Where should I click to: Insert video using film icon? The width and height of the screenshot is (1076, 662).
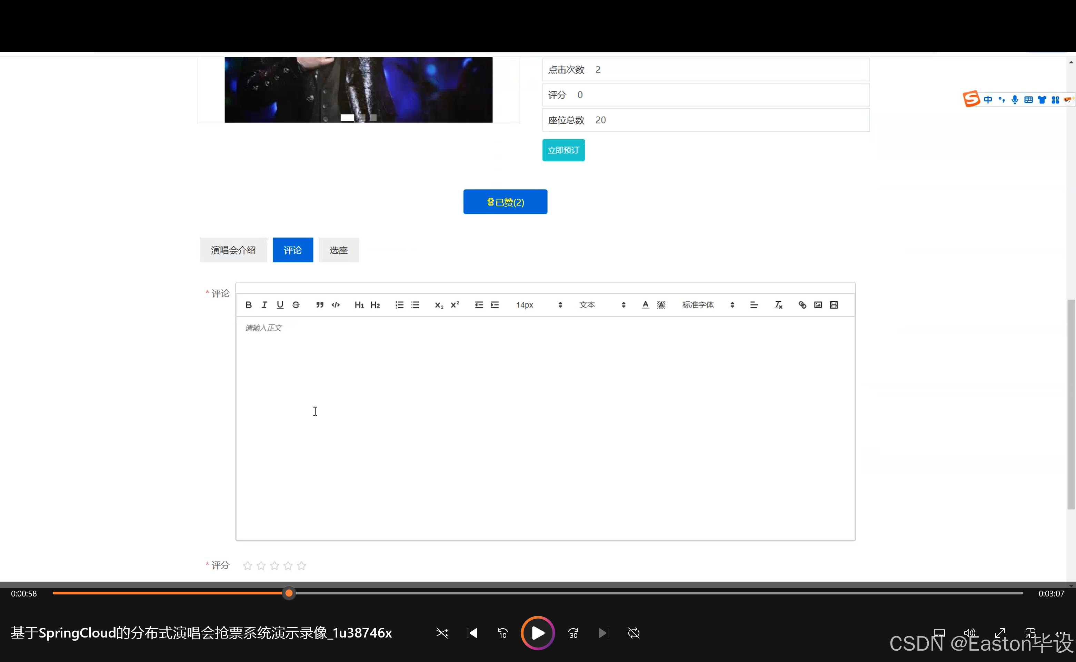pyautogui.click(x=834, y=305)
